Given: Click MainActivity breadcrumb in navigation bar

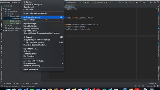Looking at the screenshot, I should click(x=71, y=2).
